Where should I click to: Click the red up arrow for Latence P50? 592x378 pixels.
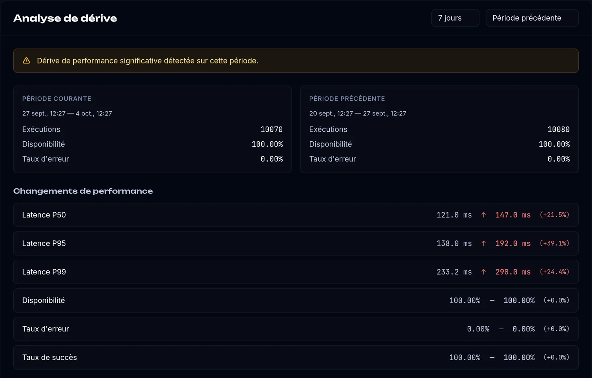pos(484,215)
